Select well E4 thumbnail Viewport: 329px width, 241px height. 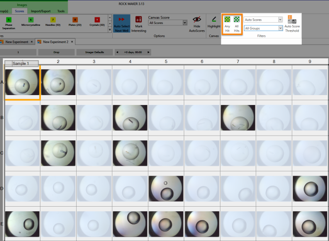pyautogui.click(x=130, y=224)
